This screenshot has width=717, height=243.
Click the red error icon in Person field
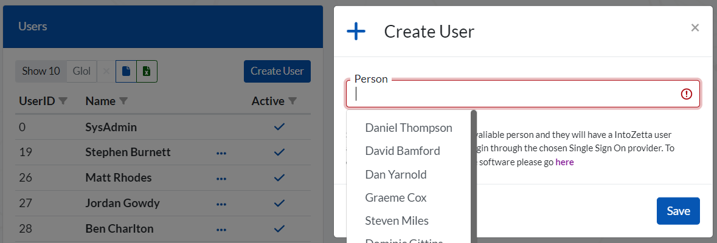point(687,94)
